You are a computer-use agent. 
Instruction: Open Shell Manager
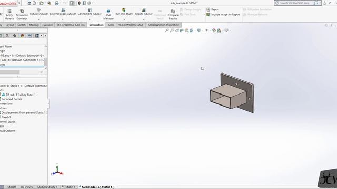(108, 14)
